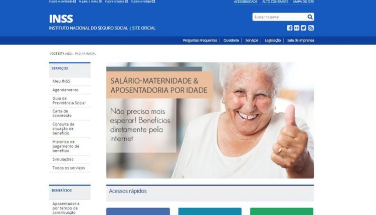Click the search magnifier icon
This screenshot has width=376, height=215.
[310, 17]
